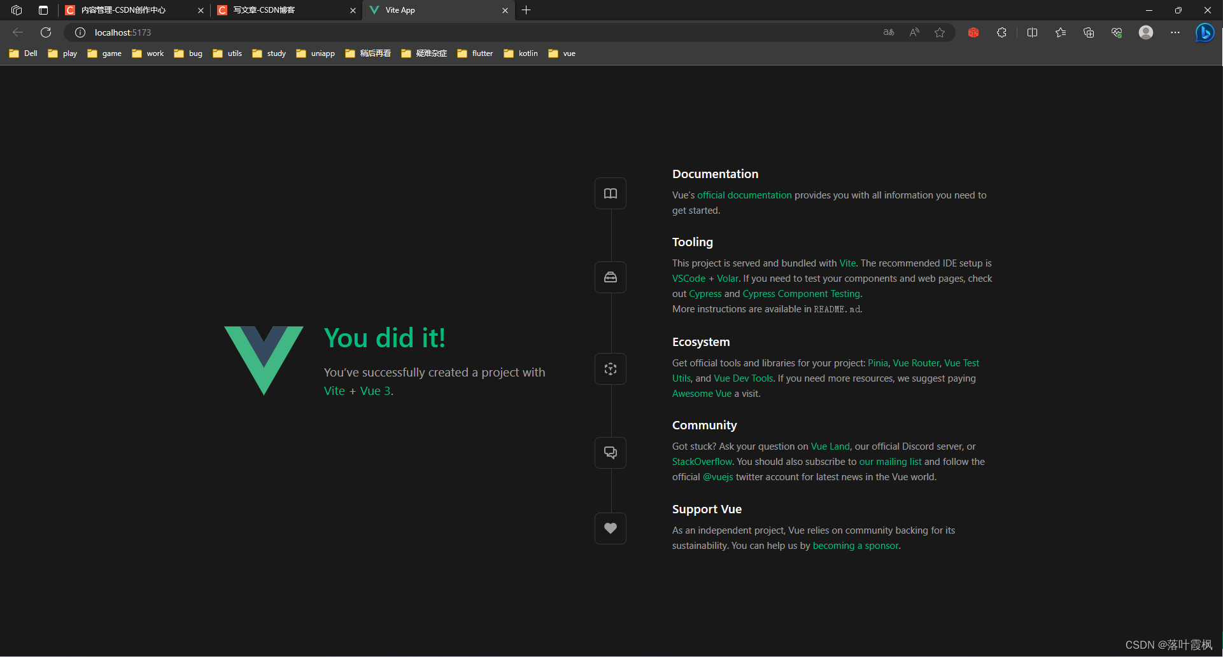Viewport: 1223px width, 657px height.
Task: Close the 内容管理-CSDN创作中心 tab
Action: coord(201,10)
